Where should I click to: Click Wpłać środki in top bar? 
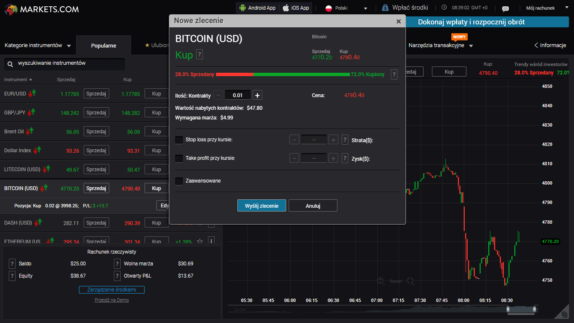(x=410, y=8)
